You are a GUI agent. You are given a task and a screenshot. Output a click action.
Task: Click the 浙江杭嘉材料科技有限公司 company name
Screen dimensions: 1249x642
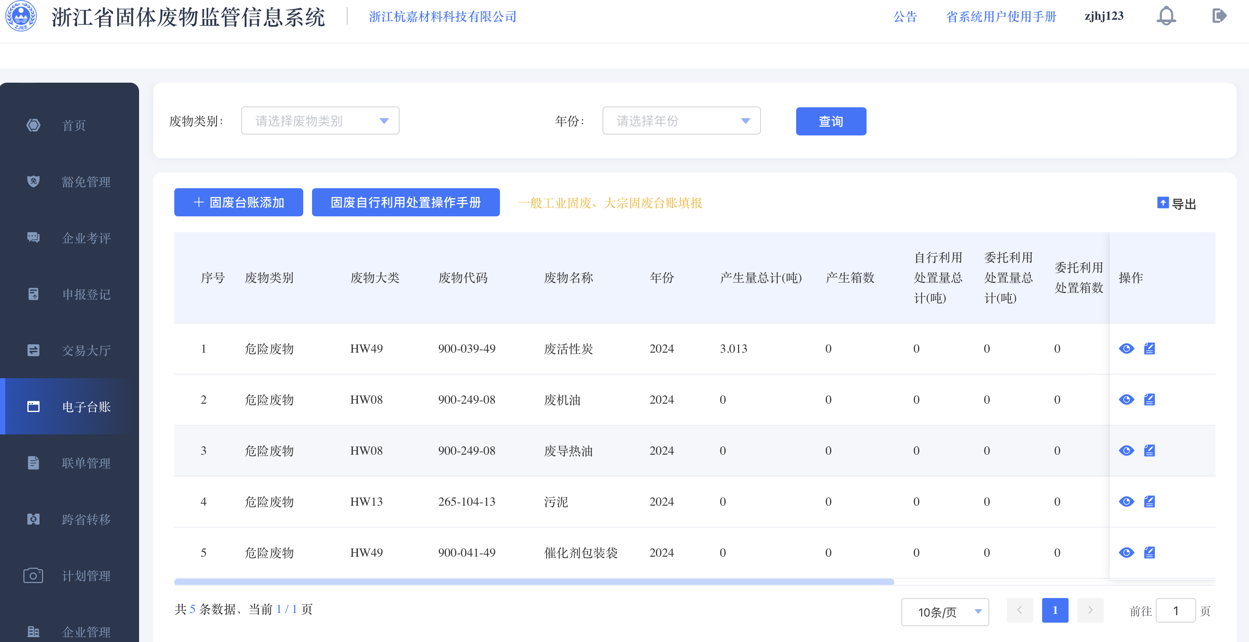[443, 16]
